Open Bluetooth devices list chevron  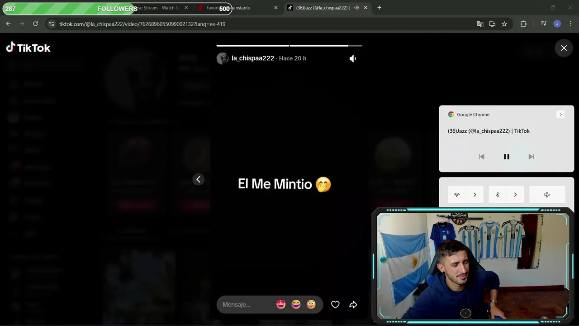[x=515, y=195]
